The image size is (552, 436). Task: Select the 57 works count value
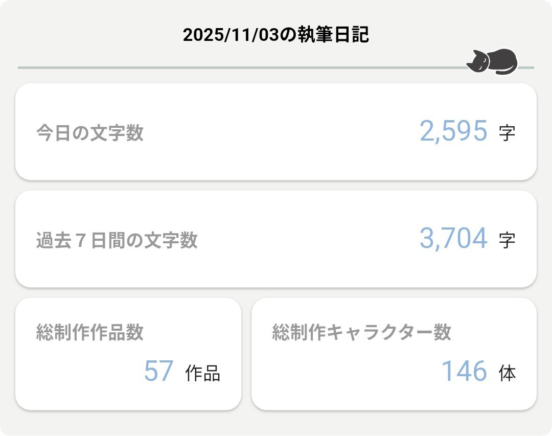click(x=159, y=372)
